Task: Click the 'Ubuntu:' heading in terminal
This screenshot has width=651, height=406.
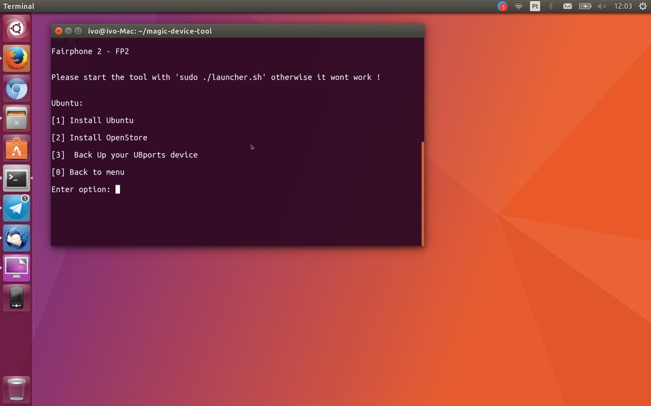Action: tap(67, 103)
